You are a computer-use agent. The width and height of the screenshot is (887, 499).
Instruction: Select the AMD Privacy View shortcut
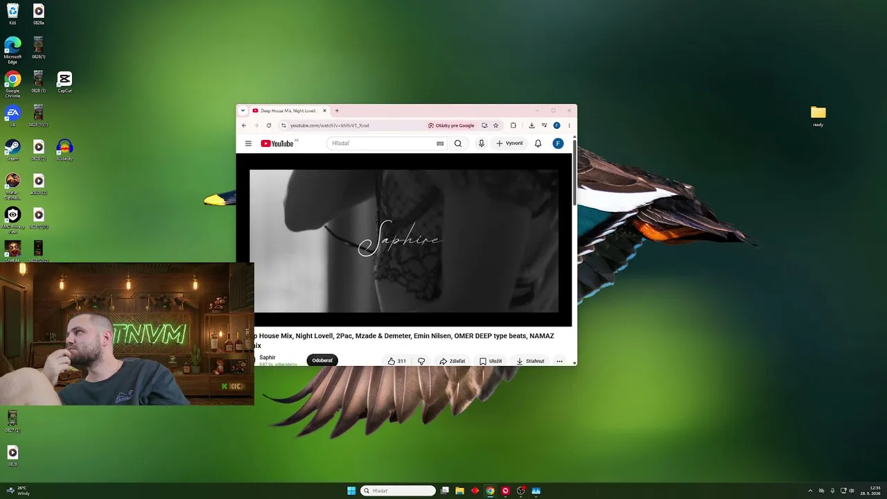coord(12,220)
